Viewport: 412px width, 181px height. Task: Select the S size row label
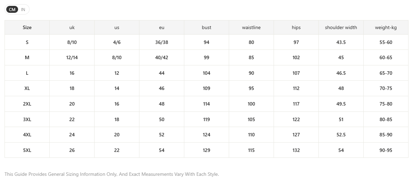[x=27, y=42]
